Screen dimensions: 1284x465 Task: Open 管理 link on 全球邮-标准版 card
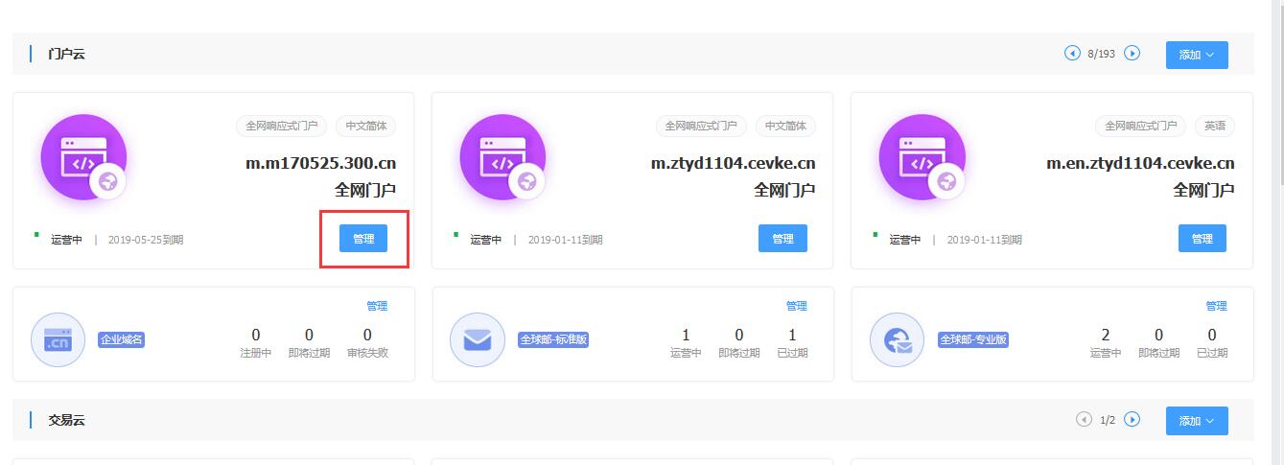(x=796, y=306)
